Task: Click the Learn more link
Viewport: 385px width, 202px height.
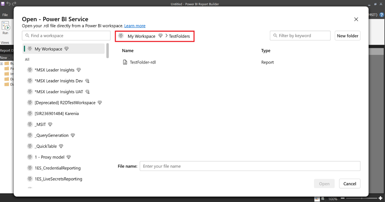Action: tap(135, 26)
